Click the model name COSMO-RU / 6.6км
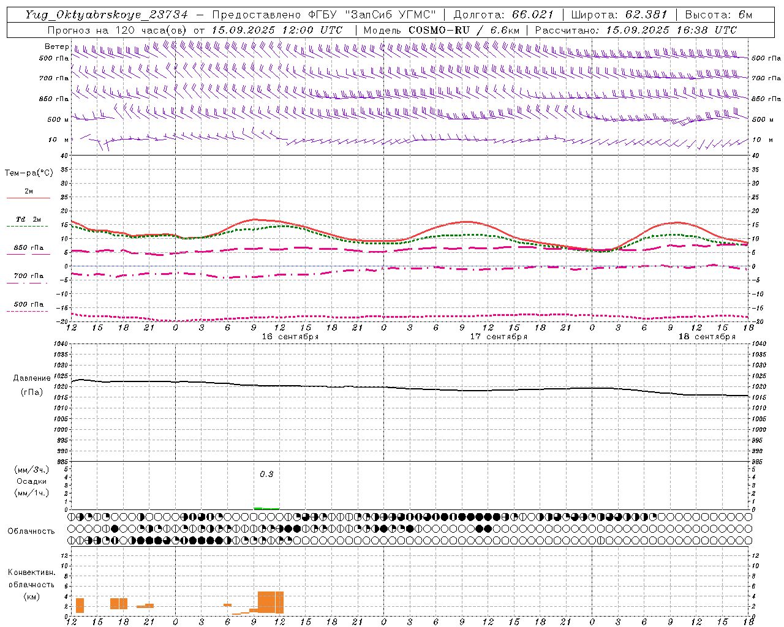This screenshot has height=627, width=784. (x=464, y=30)
